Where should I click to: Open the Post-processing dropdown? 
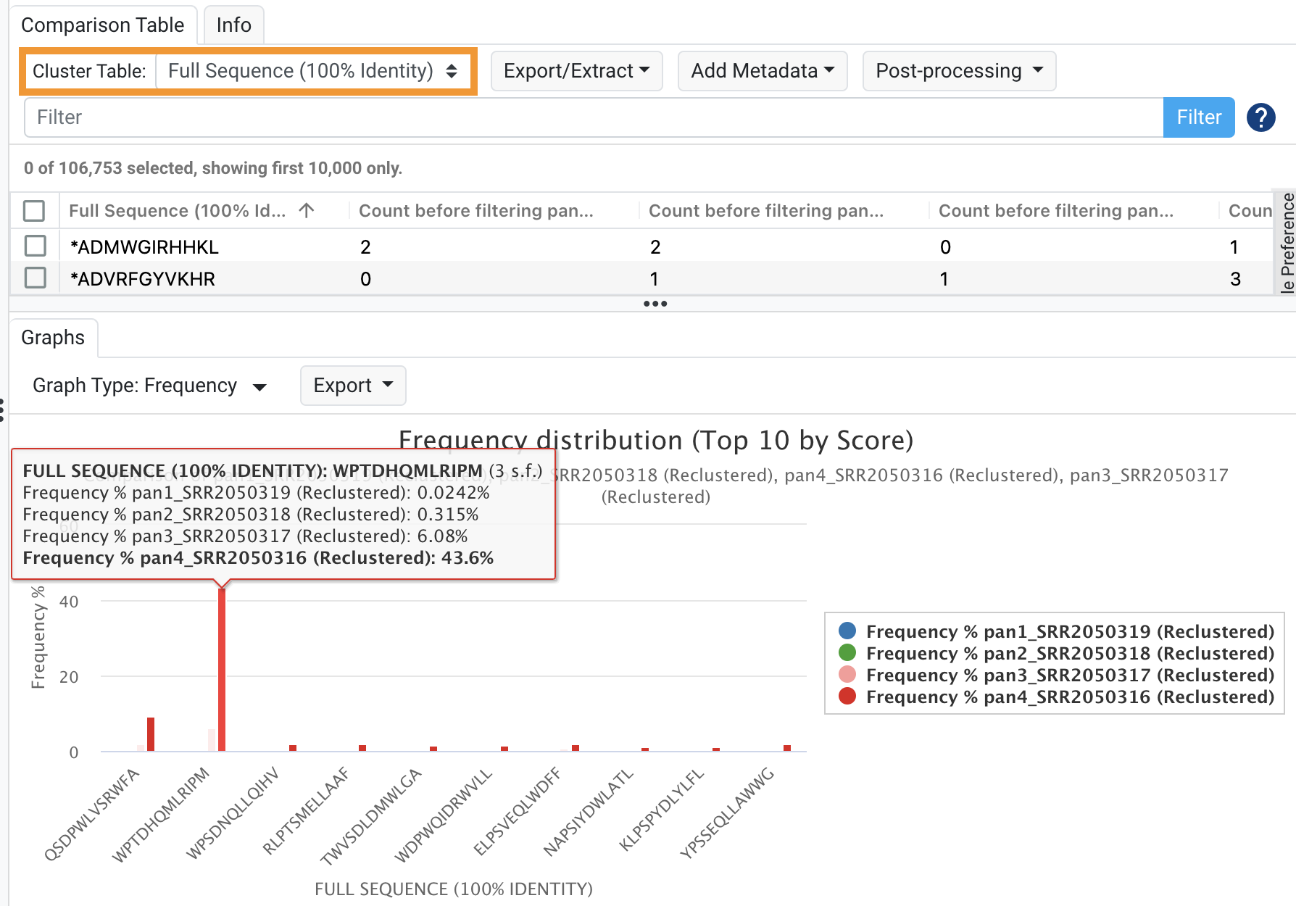(x=958, y=71)
